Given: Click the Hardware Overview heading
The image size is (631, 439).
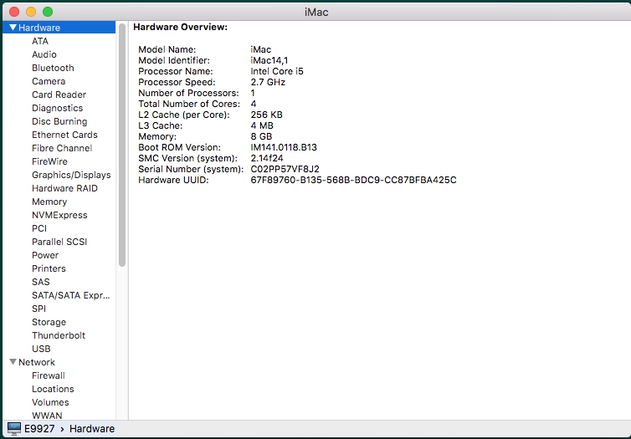Looking at the screenshot, I should [180, 27].
